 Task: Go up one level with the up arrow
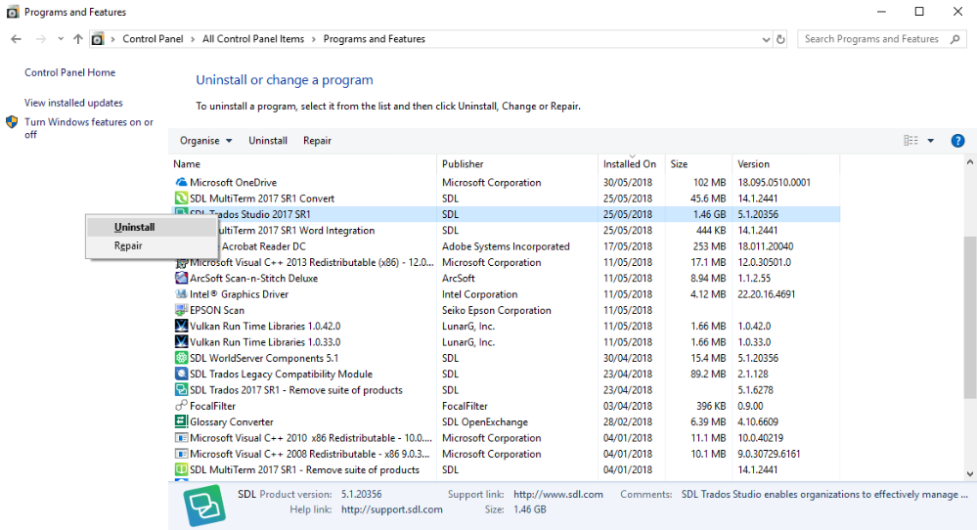click(78, 38)
